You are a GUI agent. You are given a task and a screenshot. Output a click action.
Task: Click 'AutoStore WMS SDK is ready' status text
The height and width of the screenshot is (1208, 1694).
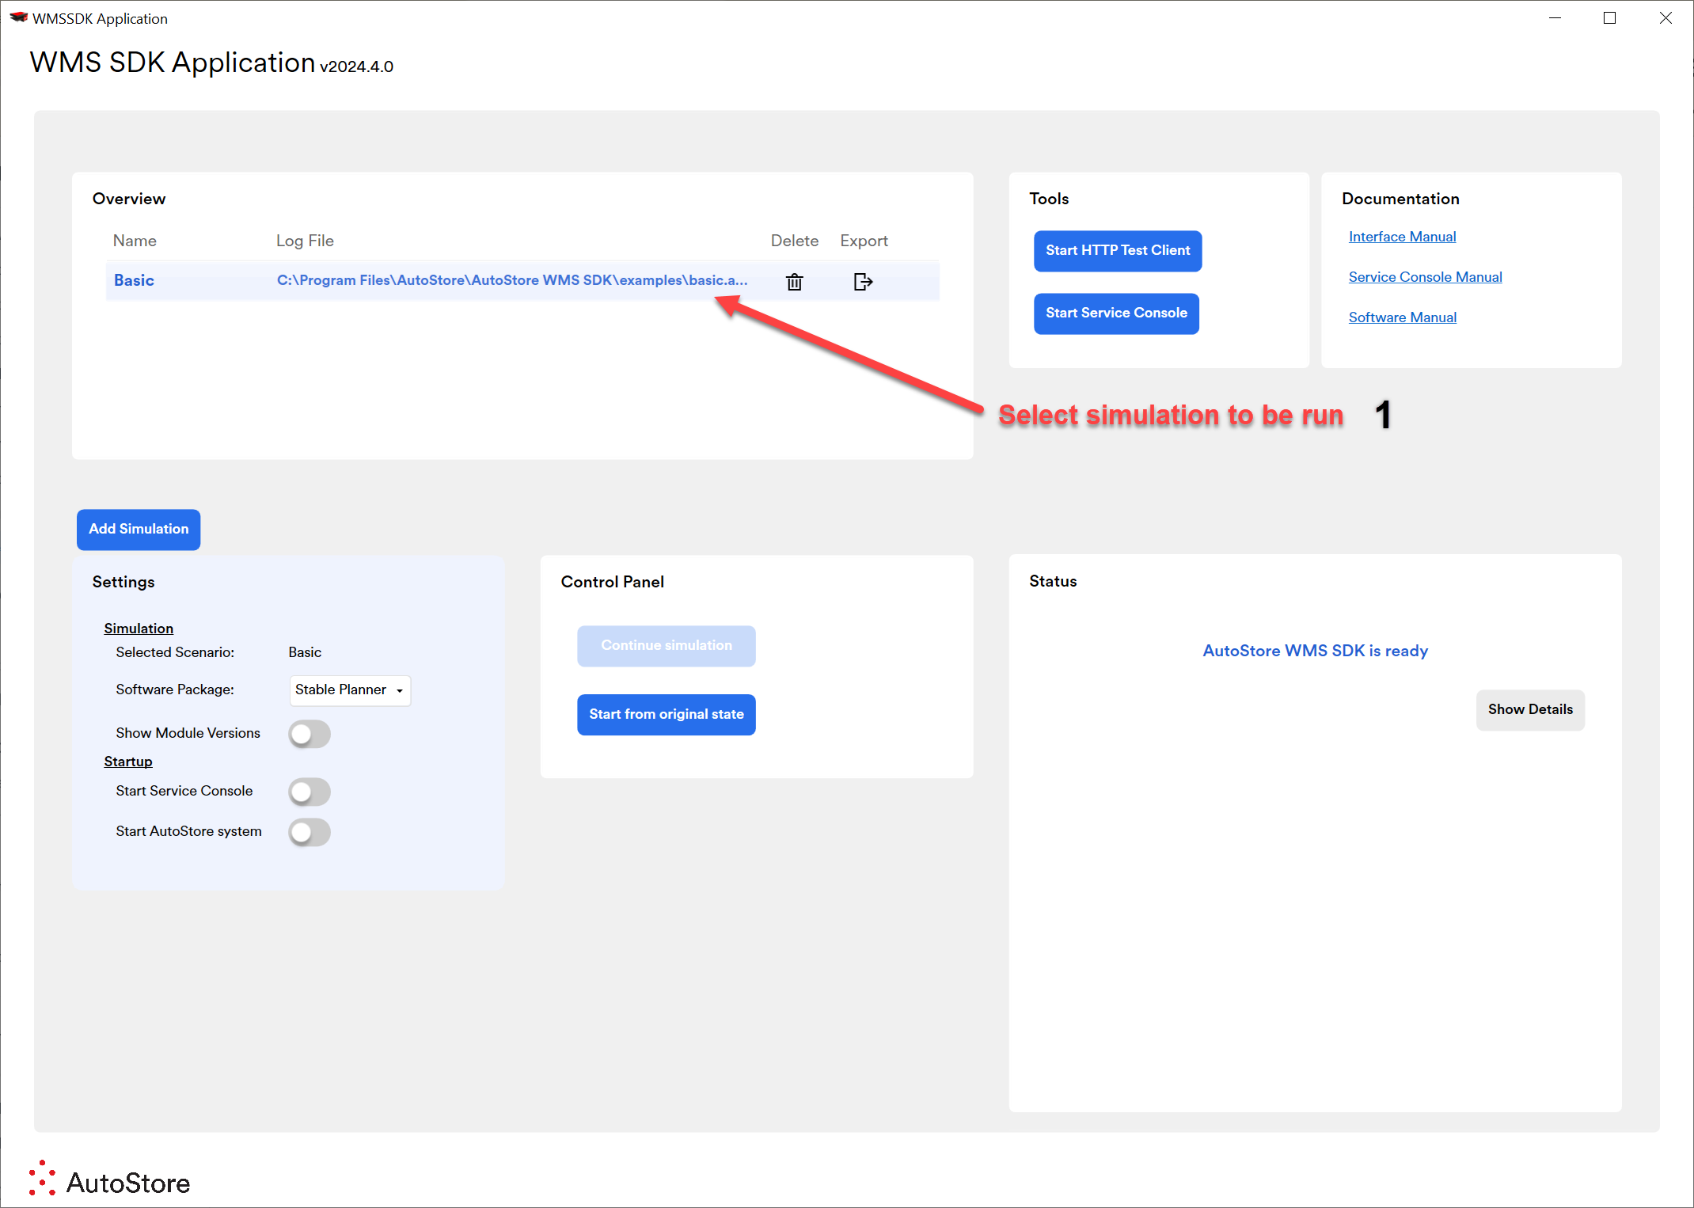[1315, 651]
